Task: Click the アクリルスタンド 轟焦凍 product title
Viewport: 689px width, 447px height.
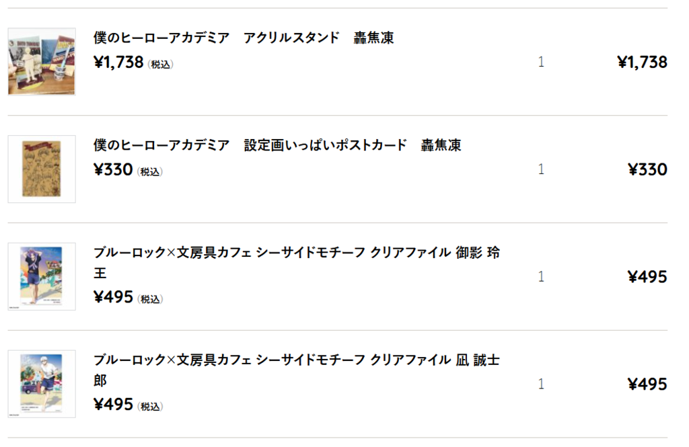Action: [244, 38]
